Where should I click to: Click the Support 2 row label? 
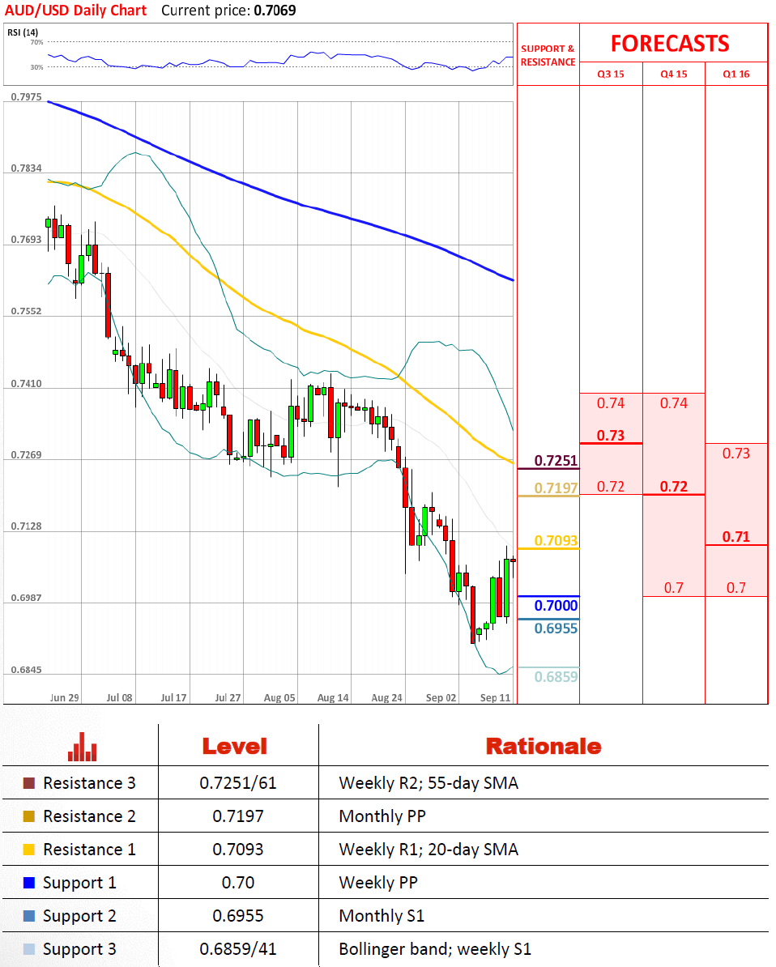click(79, 917)
